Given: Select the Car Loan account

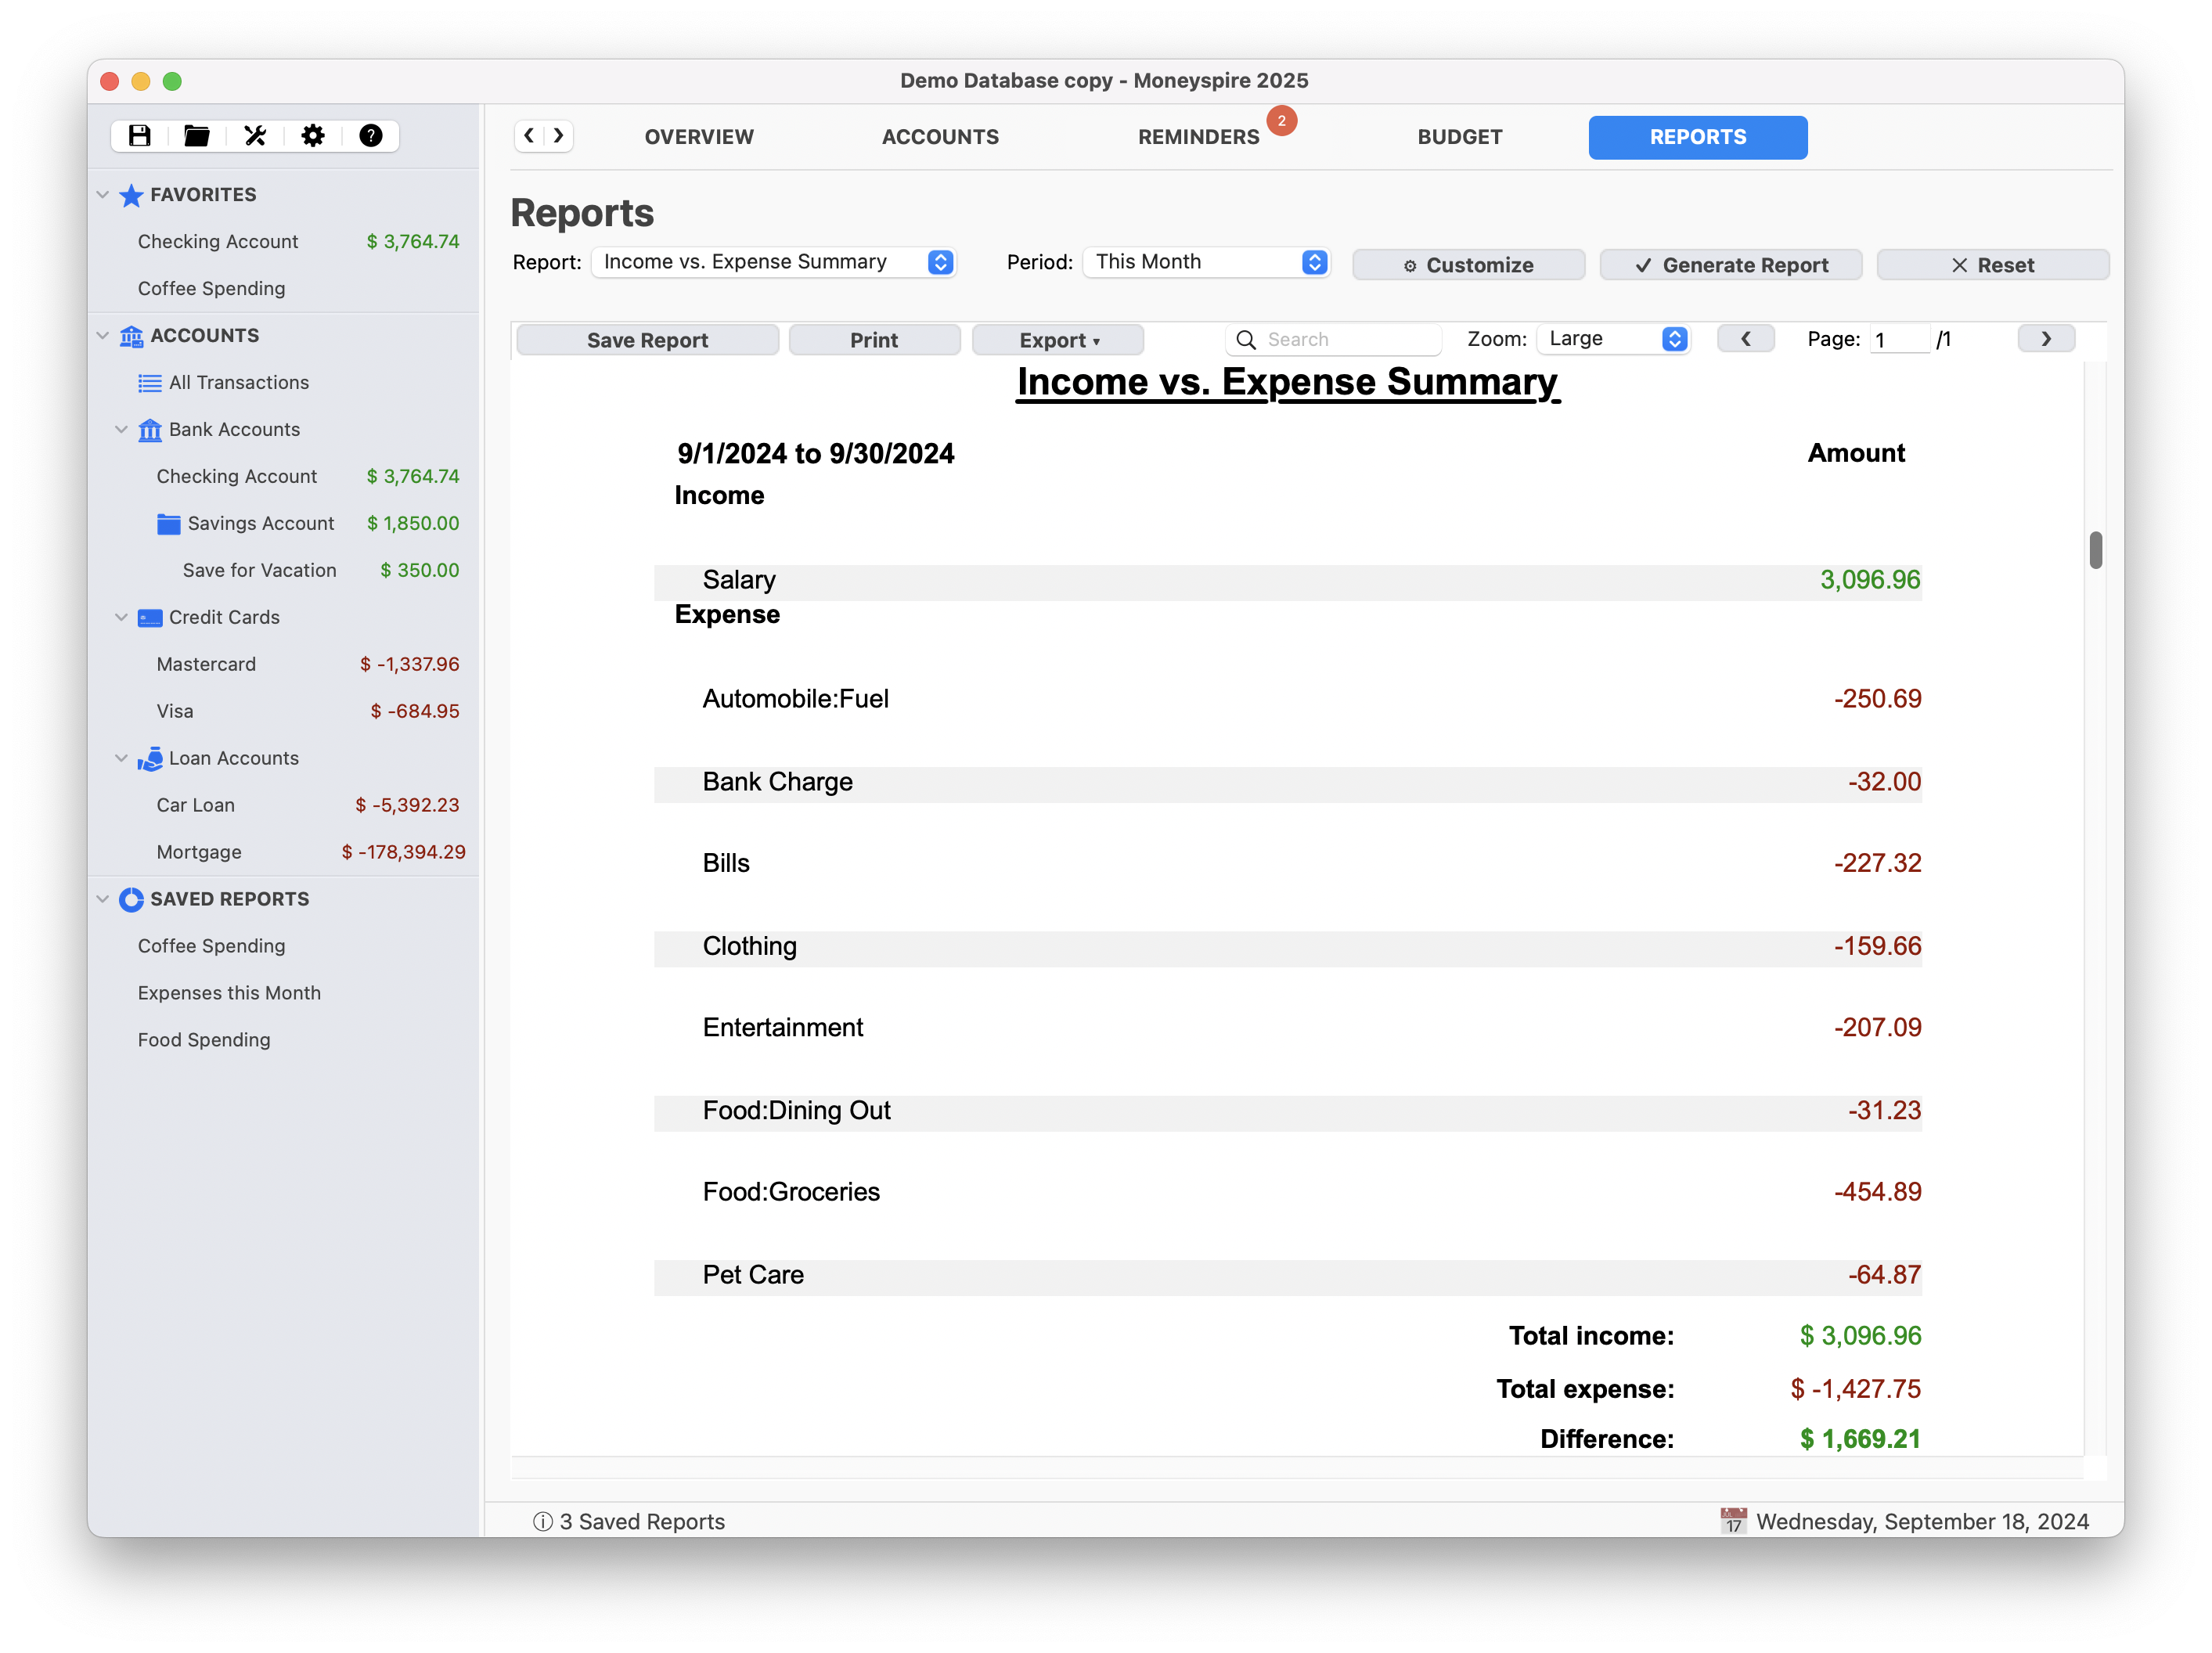Looking at the screenshot, I should (284, 806).
